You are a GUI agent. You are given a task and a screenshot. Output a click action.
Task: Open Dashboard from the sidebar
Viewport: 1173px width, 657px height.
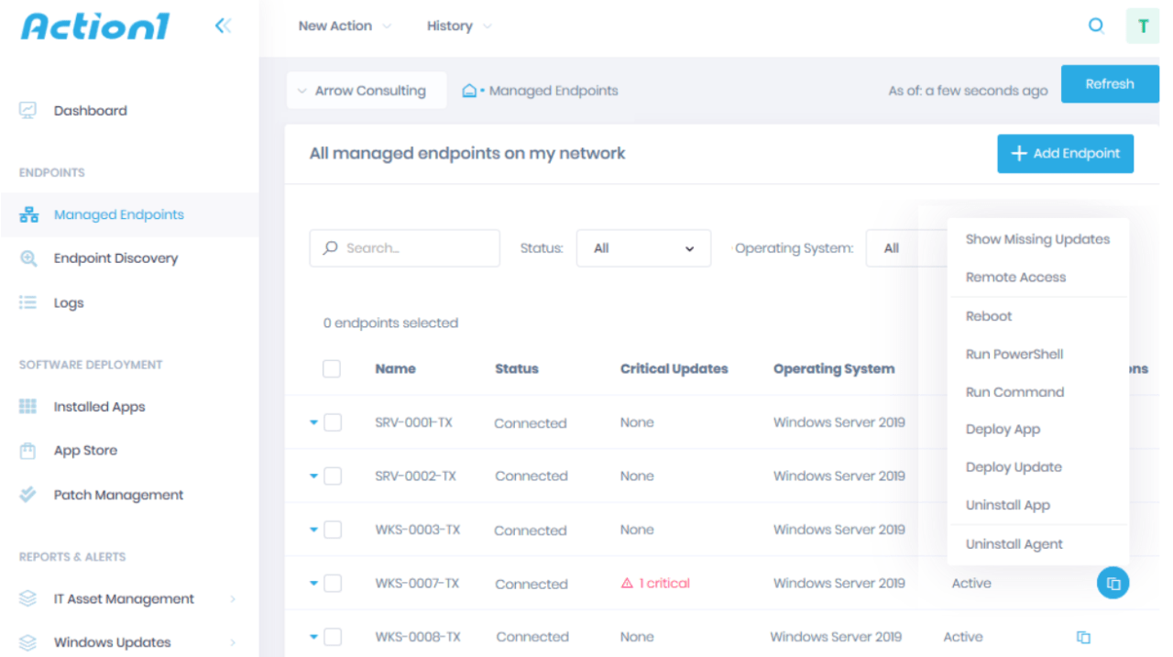coord(90,111)
